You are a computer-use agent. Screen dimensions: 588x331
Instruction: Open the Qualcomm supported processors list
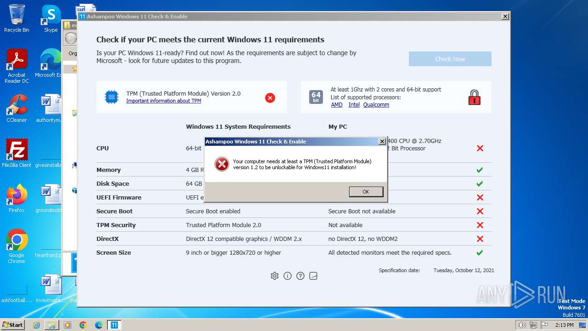click(376, 105)
